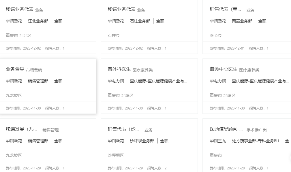Click the 华润三九 company name

[218, 141]
